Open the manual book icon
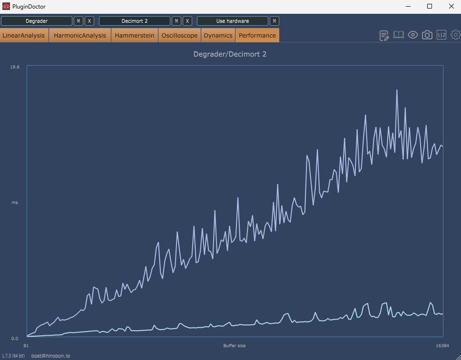461x360 pixels. tap(398, 35)
